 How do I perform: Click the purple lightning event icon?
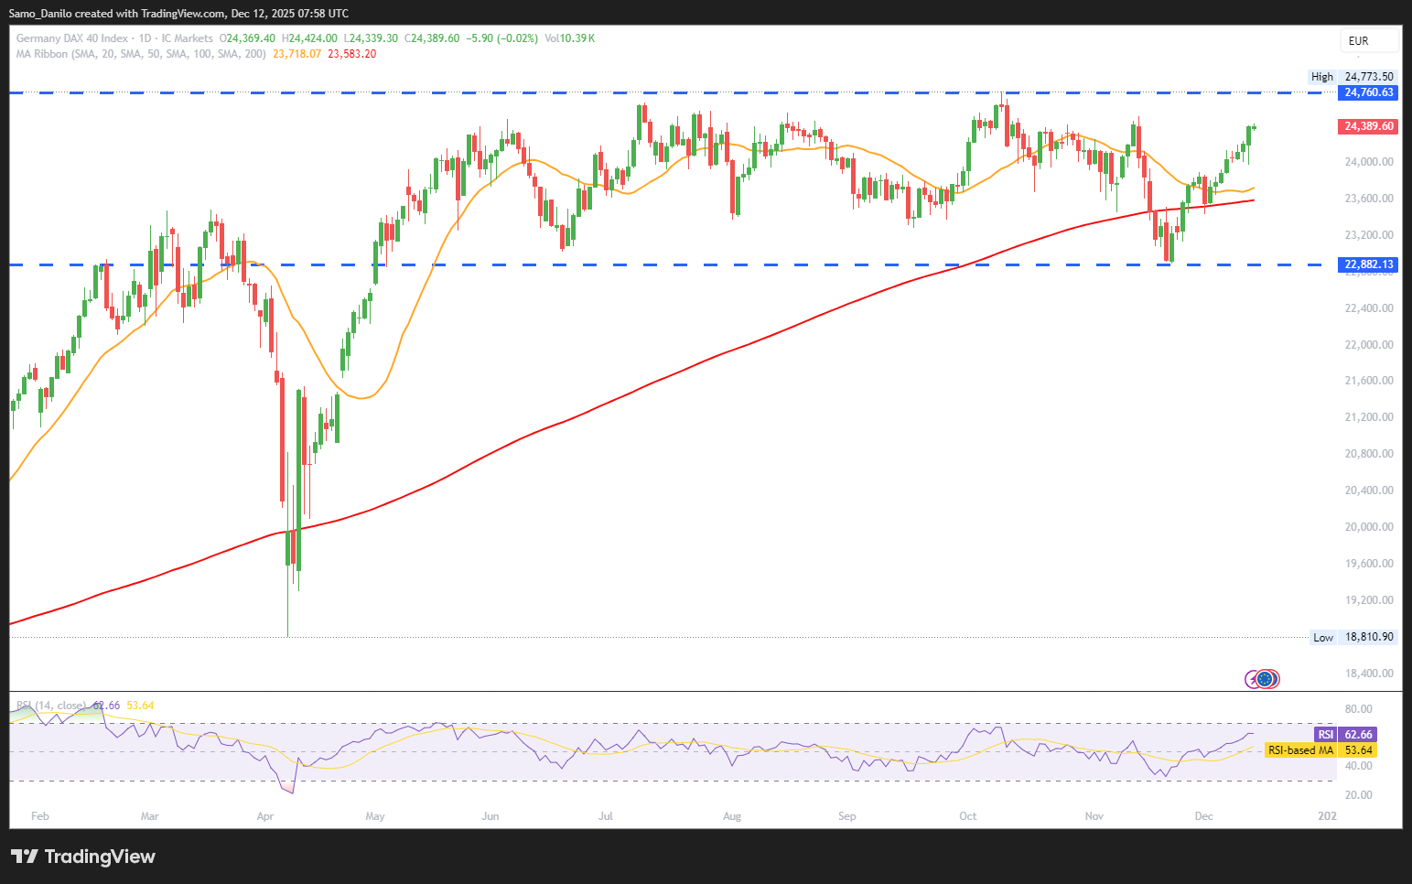(x=1253, y=679)
